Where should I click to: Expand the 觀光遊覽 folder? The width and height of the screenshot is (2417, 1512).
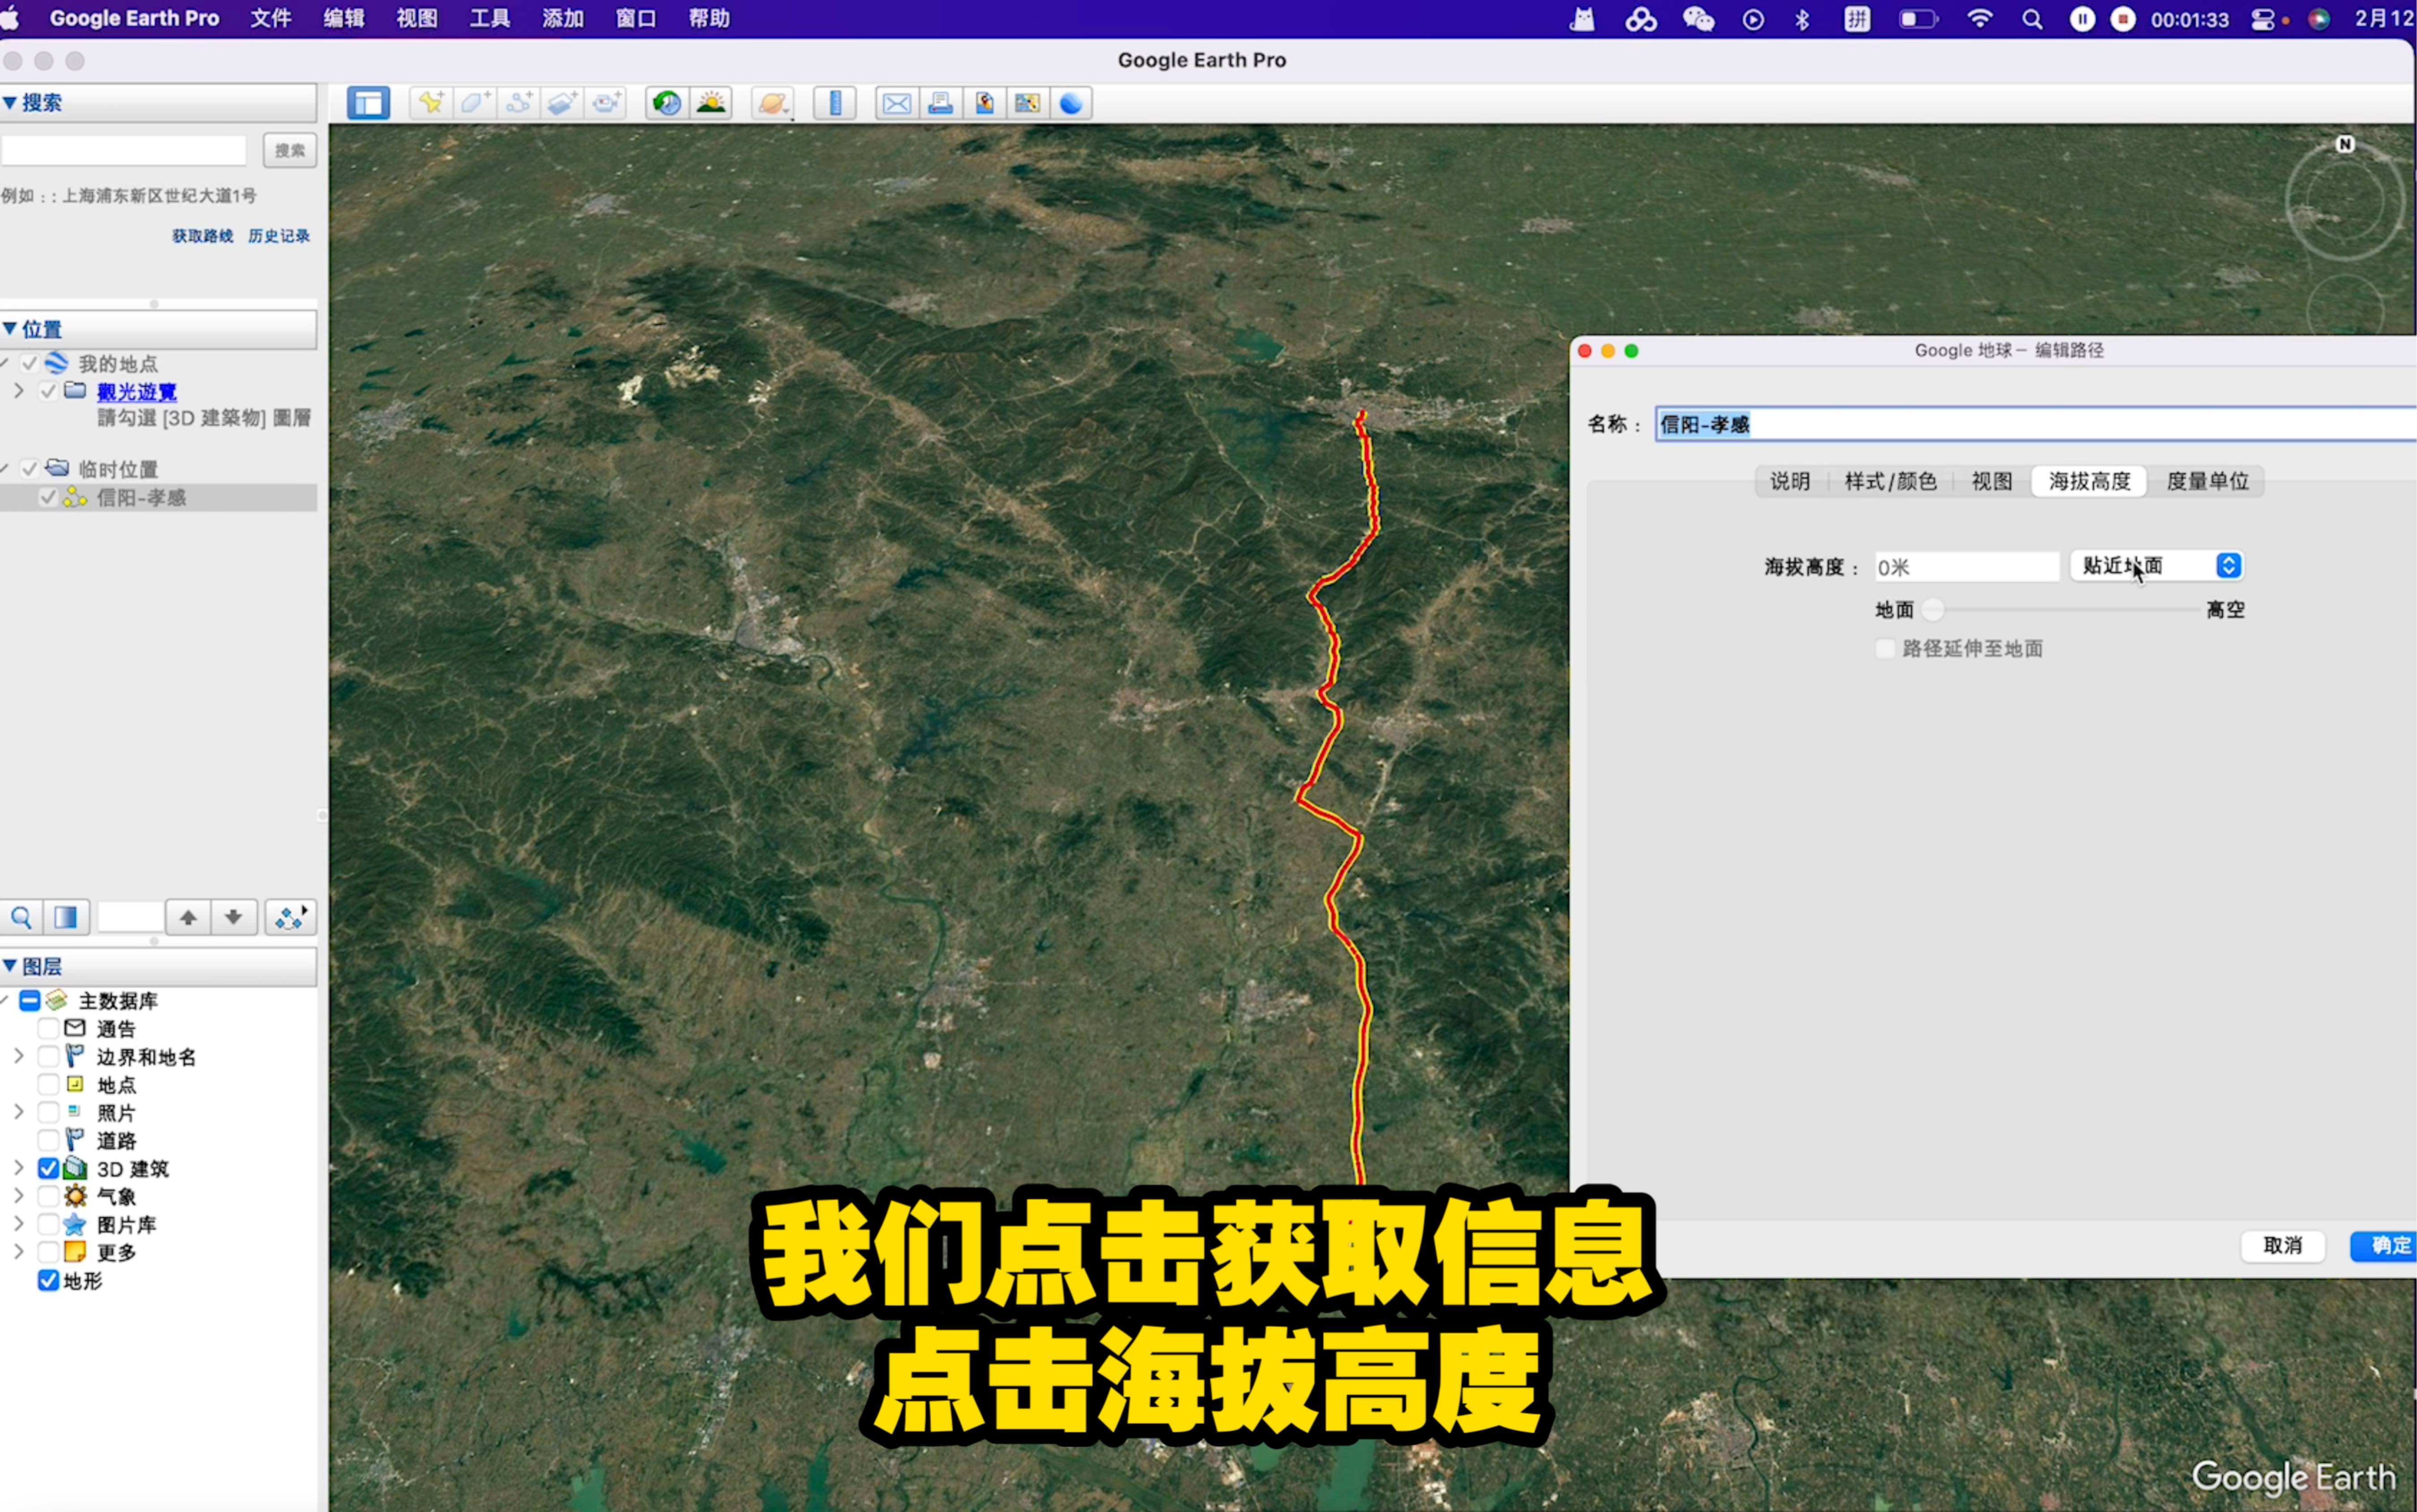pos(18,390)
